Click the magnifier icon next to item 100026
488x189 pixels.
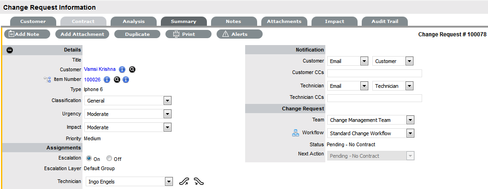coord(117,80)
